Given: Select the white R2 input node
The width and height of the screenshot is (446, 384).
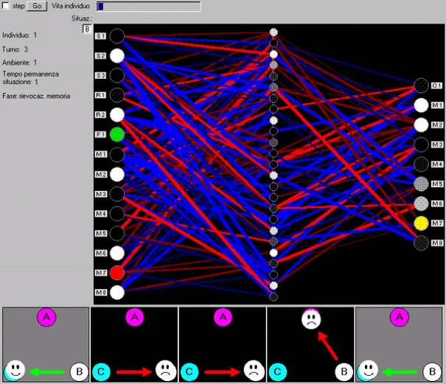Looking at the screenshot, I should pyautogui.click(x=117, y=115).
